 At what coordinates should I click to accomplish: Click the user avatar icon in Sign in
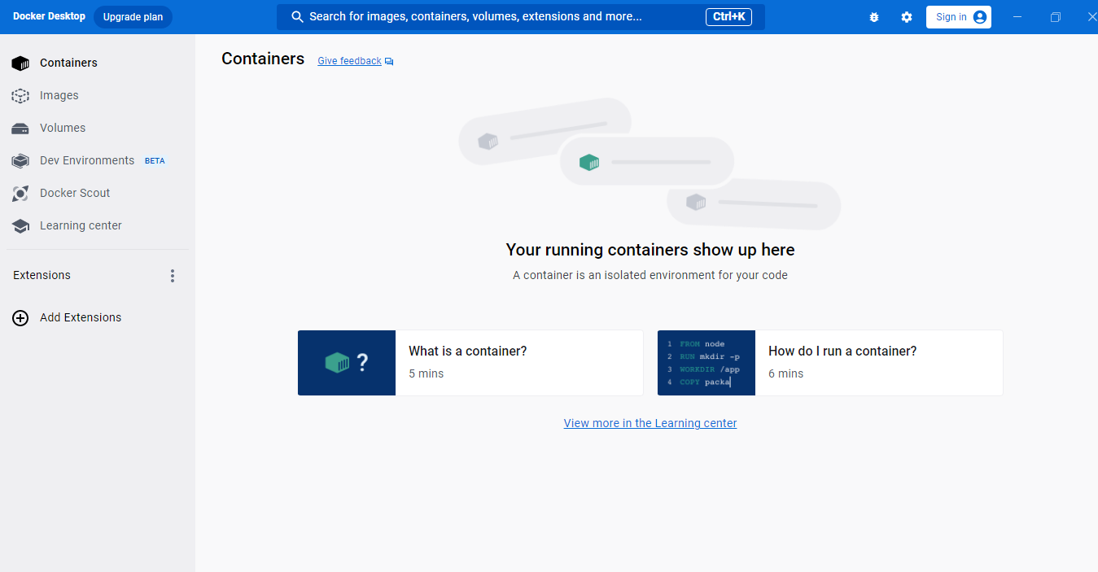click(x=980, y=17)
